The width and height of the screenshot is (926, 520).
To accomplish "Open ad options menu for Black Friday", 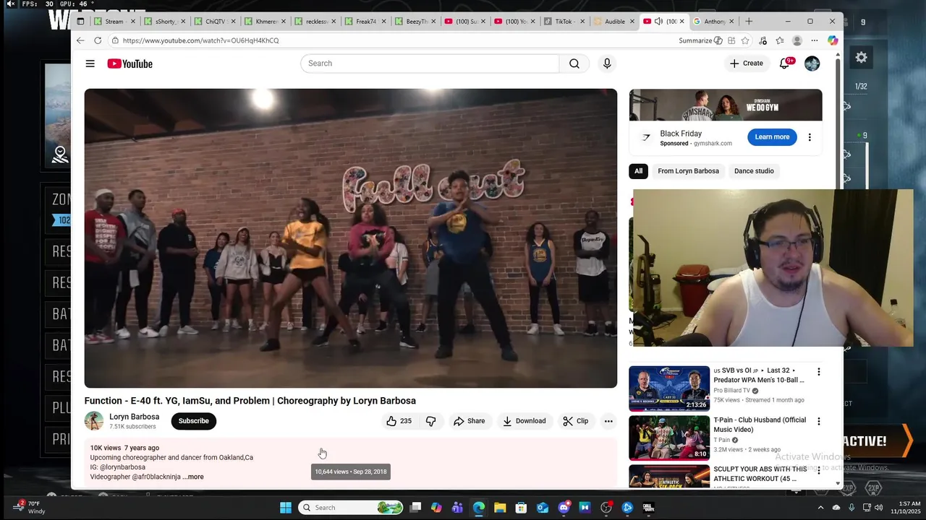I will coord(810,137).
